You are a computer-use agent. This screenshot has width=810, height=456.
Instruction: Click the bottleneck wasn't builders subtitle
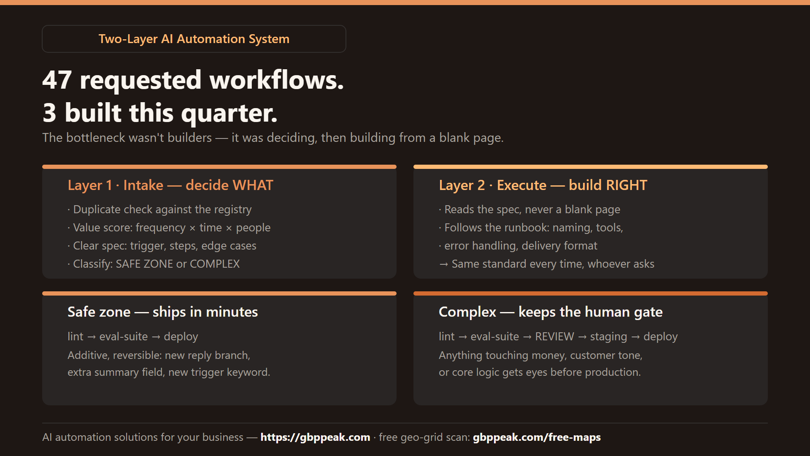273,138
